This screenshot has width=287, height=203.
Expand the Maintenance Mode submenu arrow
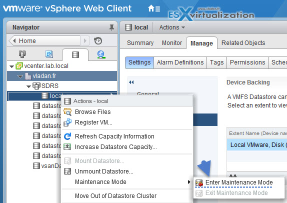click(189, 182)
